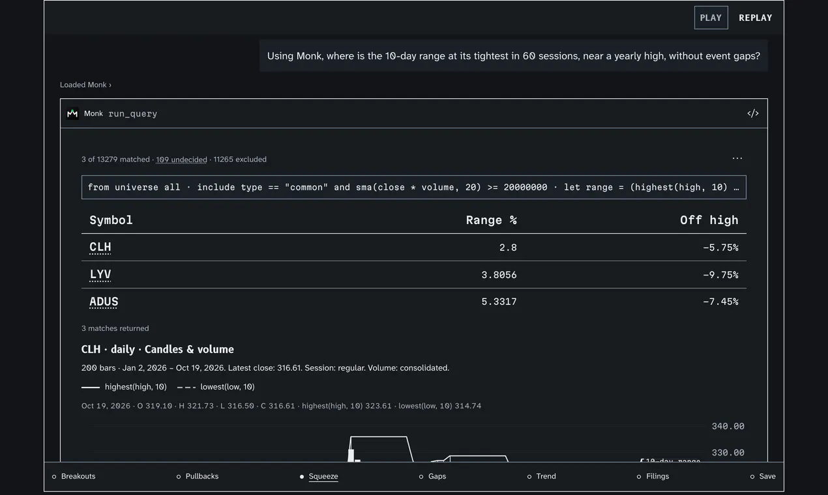The height and width of the screenshot is (495, 828).
Task: Click the CLH daily Candles & volume title
Action: (158, 349)
